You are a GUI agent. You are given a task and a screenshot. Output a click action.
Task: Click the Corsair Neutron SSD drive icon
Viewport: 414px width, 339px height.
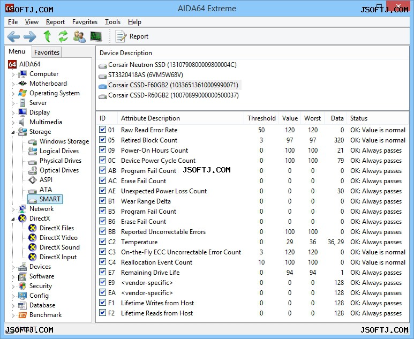pyautogui.click(x=103, y=66)
